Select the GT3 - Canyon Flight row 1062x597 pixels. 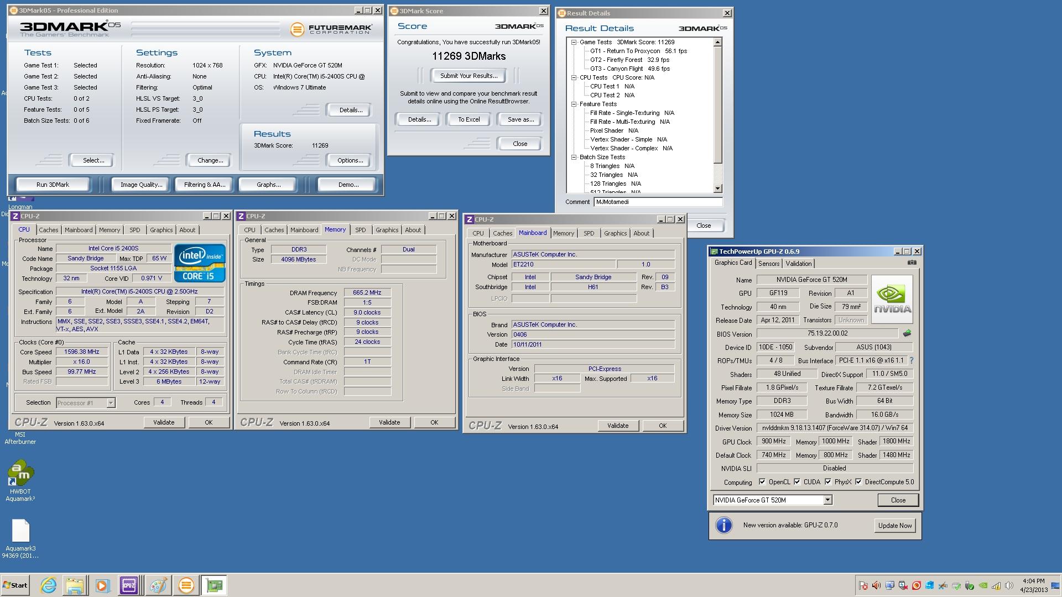click(630, 69)
